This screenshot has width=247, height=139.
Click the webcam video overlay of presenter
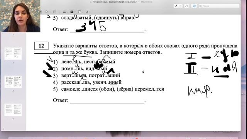(20, 16)
